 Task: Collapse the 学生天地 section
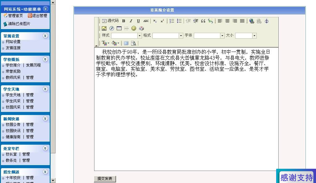coord(45,89)
